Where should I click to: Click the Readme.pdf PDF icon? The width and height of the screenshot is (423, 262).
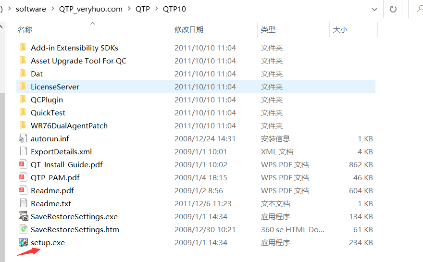pos(23,190)
